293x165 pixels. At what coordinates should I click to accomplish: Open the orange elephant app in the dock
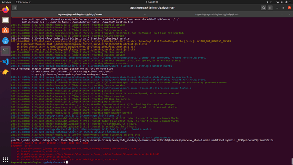pos(6,72)
